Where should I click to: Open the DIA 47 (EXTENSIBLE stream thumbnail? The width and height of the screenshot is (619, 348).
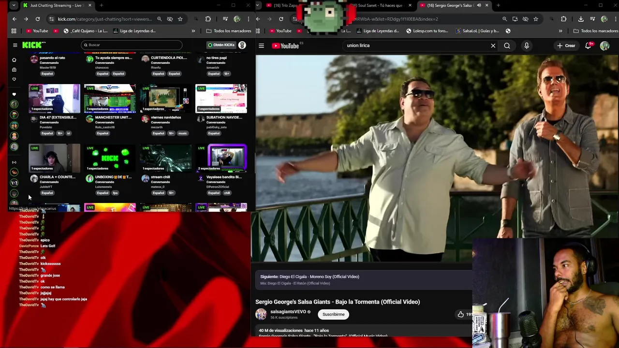[x=54, y=98]
